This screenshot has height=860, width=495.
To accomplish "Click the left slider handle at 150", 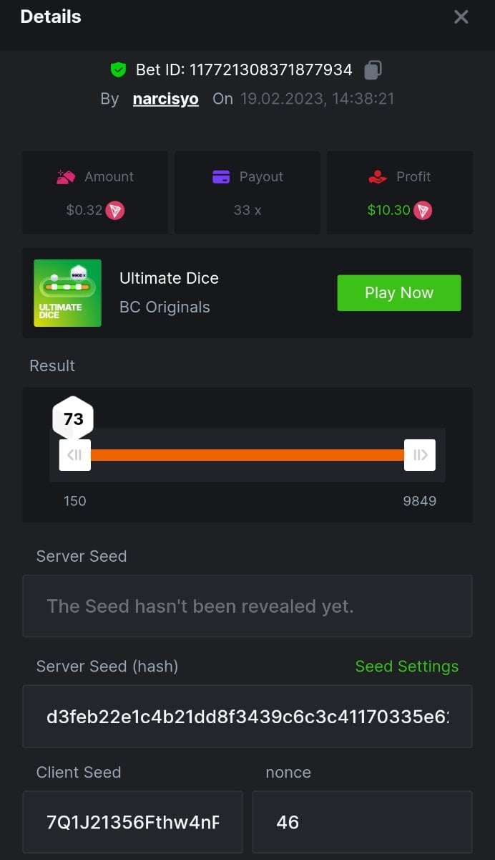I will 75,455.
